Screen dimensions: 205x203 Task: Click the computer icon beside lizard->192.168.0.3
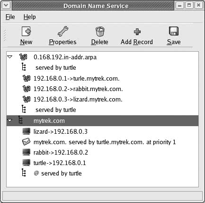point(26,131)
